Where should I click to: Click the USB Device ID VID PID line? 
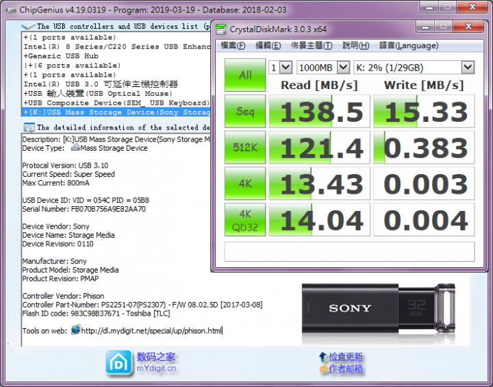tap(86, 200)
